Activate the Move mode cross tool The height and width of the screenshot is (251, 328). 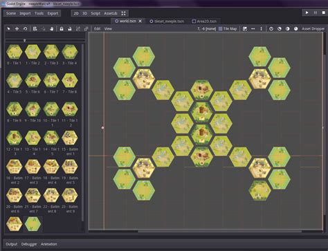point(17,29)
